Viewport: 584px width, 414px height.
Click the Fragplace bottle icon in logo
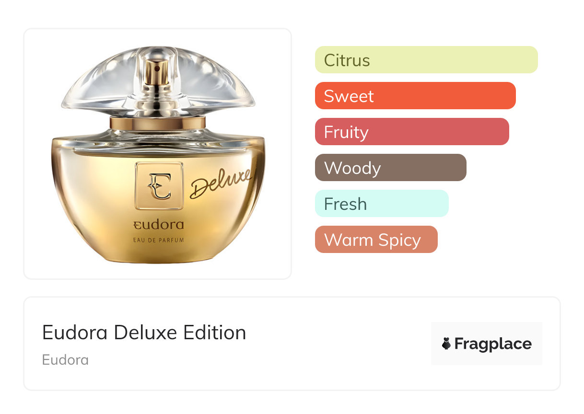click(446, 344)
